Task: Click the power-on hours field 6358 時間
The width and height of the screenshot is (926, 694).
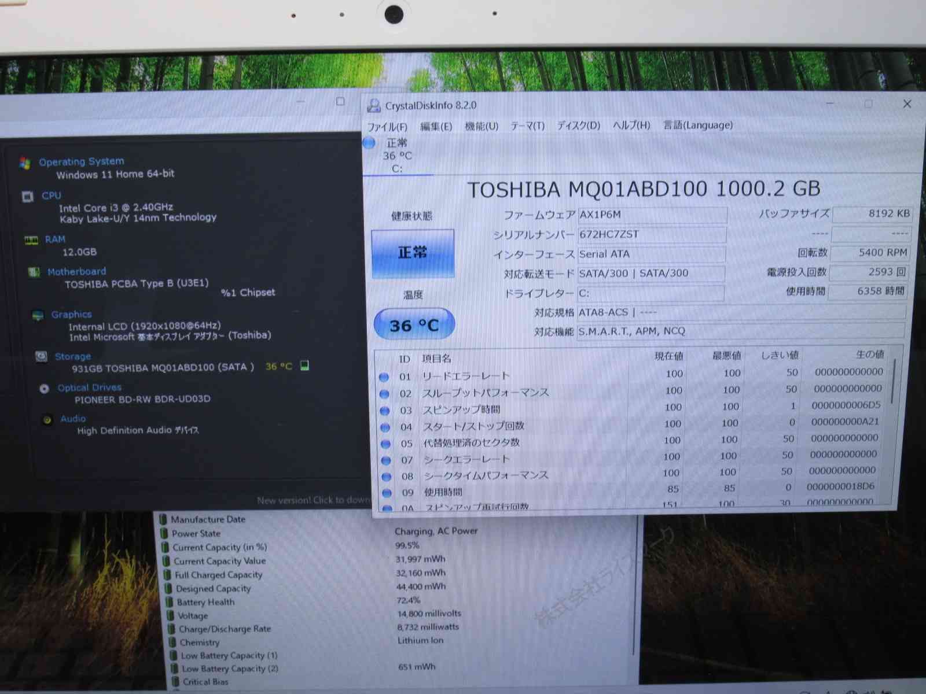Action: 868,291
